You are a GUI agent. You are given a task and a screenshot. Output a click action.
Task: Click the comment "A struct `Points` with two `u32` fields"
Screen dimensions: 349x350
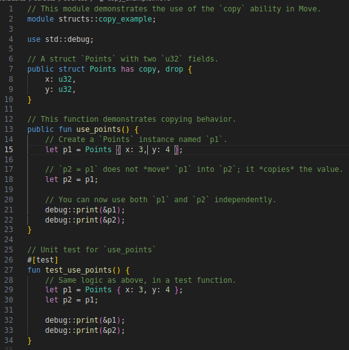122,59
